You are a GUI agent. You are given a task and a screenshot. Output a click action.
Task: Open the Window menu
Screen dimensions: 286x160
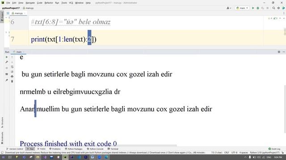79,3
